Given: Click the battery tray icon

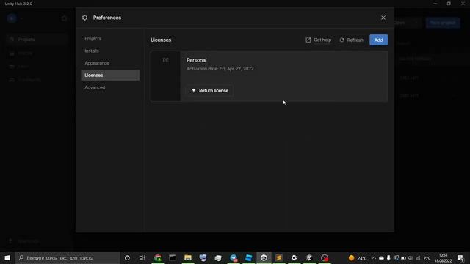Looking at the screenshot, I should point(403,258).
